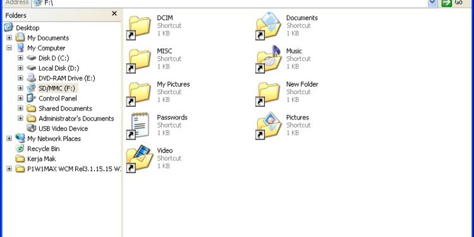This screenshot has width=474, height=237.
Task: Click the SD/MMC (F:) card icon
Action: [32, 88]
